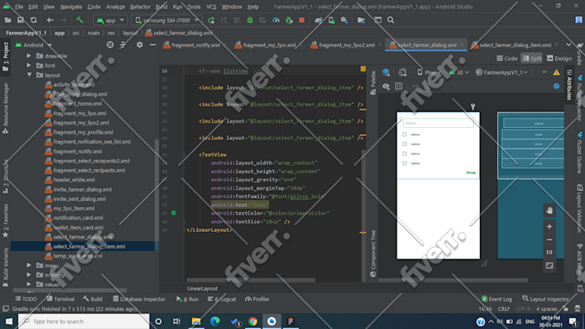
Task: Open the VCS menu
Action: 211,7
